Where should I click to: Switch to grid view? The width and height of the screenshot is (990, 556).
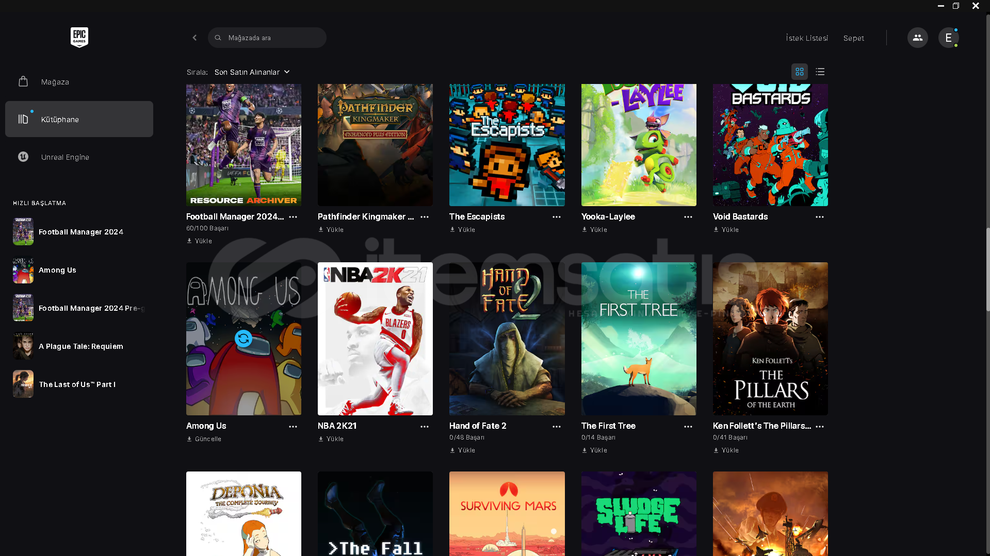click(800, 72)
